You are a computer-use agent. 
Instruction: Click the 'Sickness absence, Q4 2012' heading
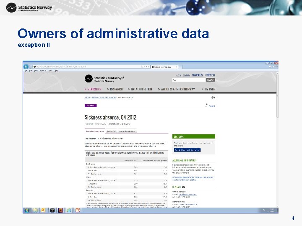coord(110,118)
